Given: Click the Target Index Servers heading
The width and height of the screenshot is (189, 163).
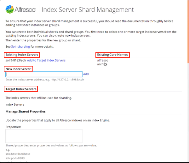Looking at the screenshot, I should point(21,89).
